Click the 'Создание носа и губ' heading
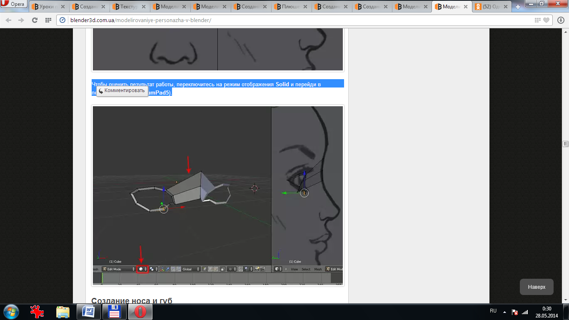Image resolution: width=569 pixels, height=320 pixels. pos(131,300)
